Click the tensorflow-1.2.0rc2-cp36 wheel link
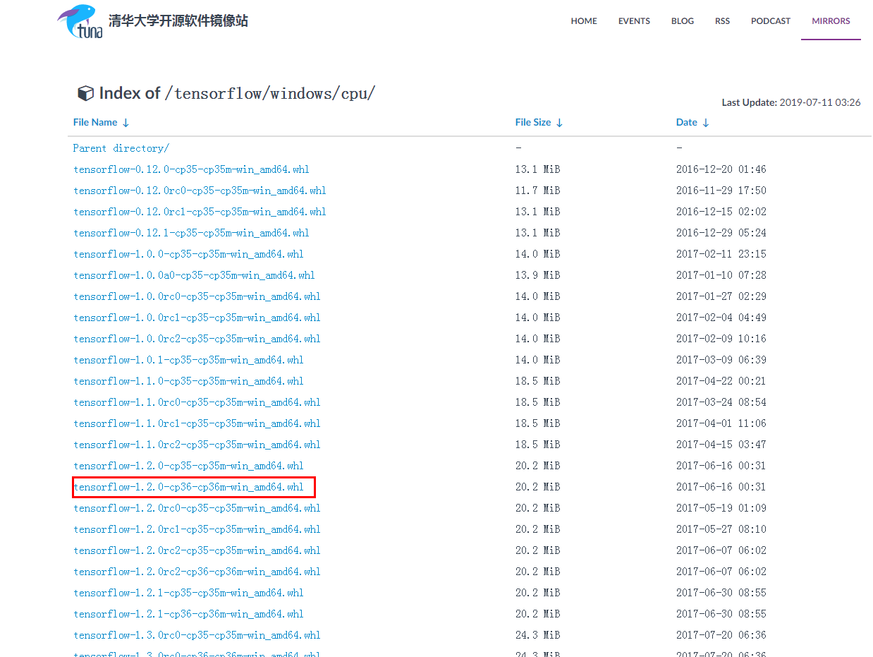 [x=197, y=571]
